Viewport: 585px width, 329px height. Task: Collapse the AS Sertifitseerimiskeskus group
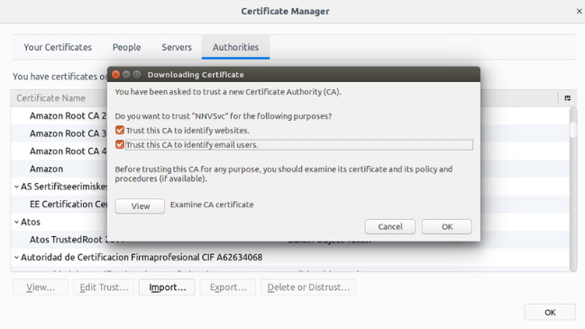(x=16, y=187)
